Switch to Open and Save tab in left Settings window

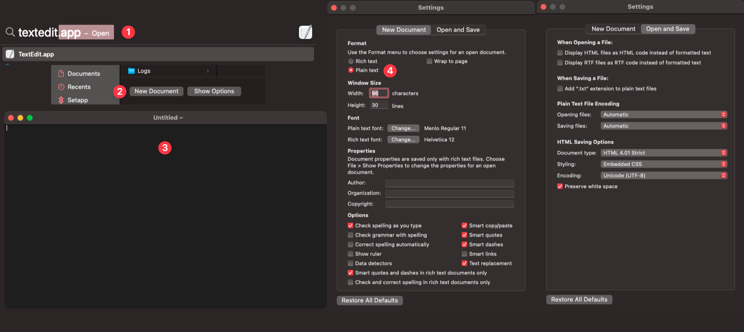click(458, 30)
